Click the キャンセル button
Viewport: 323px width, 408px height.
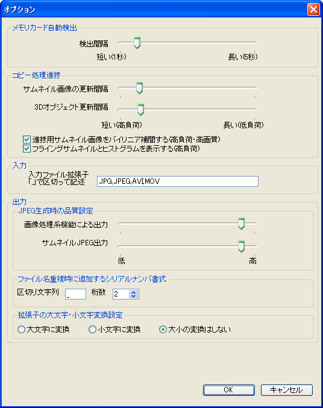coord(287,390)
